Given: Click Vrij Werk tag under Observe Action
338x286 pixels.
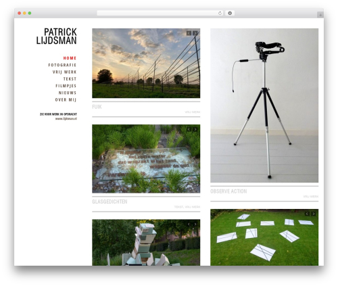Looking at the screenshot, I should 311,197.
